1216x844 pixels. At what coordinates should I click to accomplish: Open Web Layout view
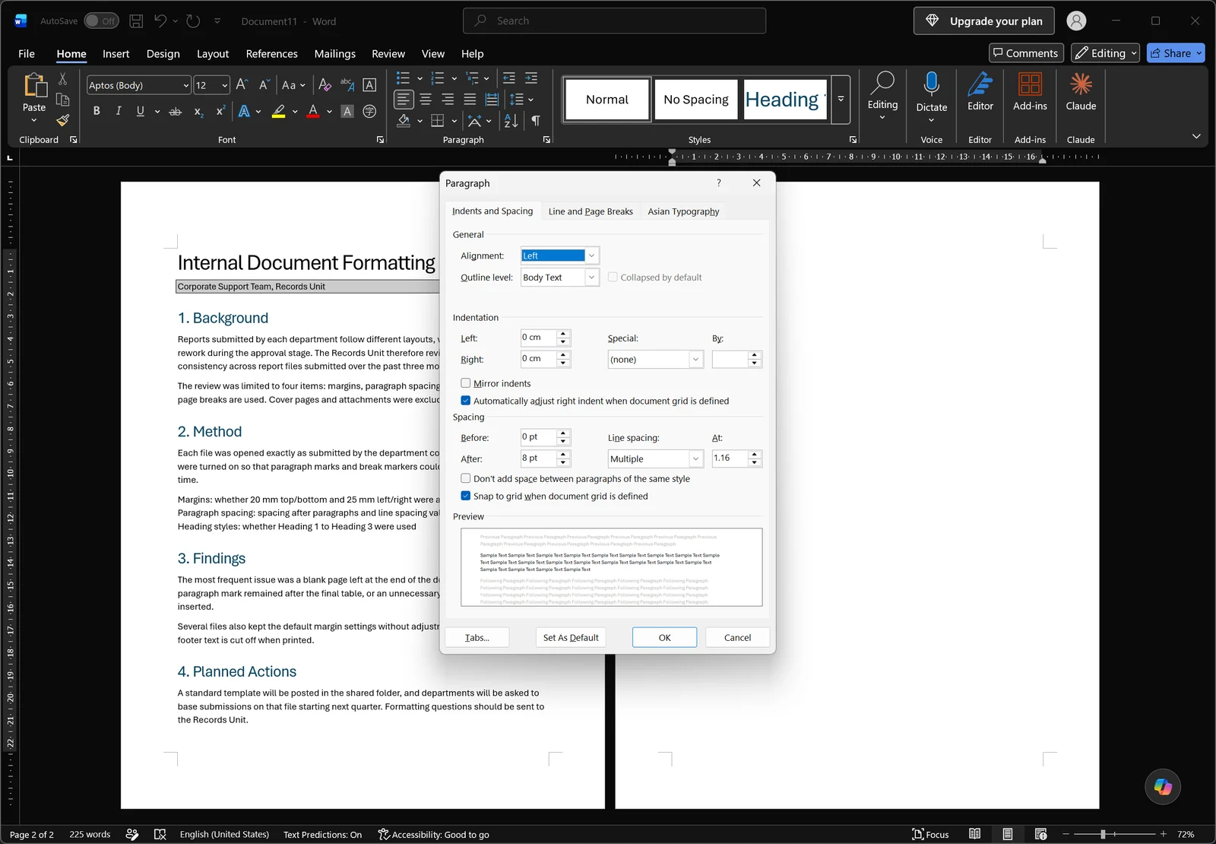1040,834
